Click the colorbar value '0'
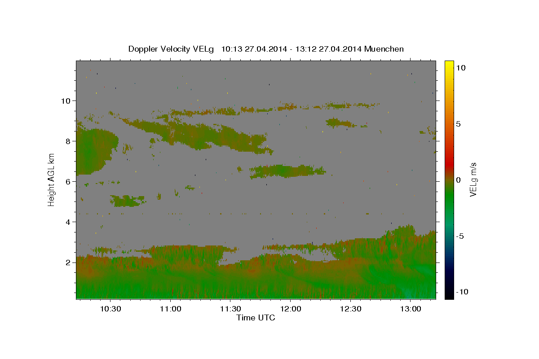This screenshot has height=359, width=539. point(459,180)
